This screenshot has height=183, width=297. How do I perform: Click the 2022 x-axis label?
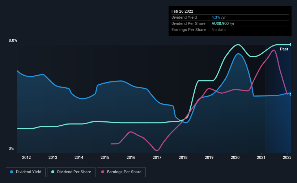click(287, 157)
